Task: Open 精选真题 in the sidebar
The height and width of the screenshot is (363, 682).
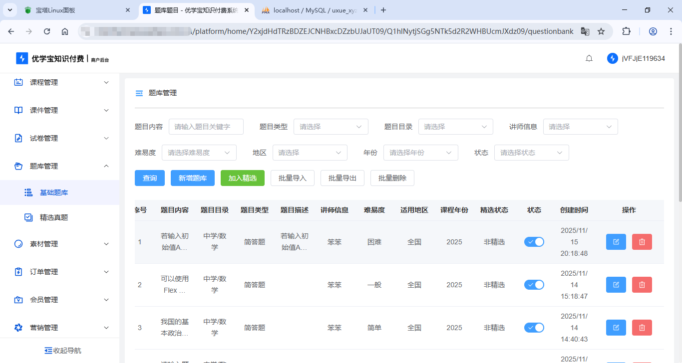Action: (54, 217)
